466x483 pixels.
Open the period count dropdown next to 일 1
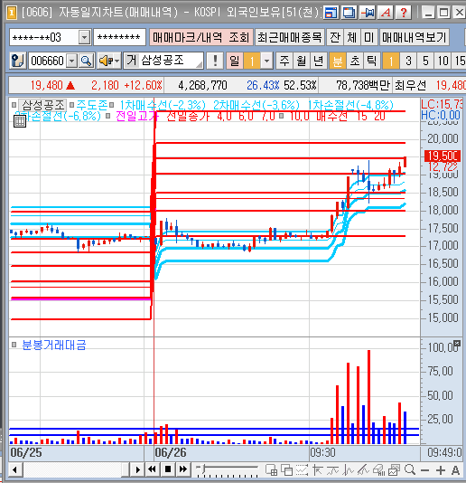[266, 61]
